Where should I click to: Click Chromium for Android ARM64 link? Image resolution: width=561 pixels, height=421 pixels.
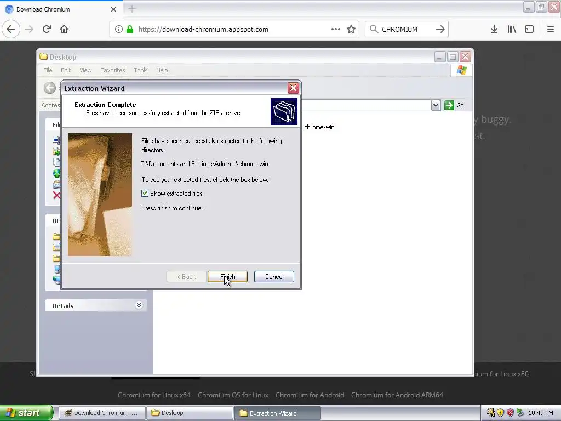point(397,395)
